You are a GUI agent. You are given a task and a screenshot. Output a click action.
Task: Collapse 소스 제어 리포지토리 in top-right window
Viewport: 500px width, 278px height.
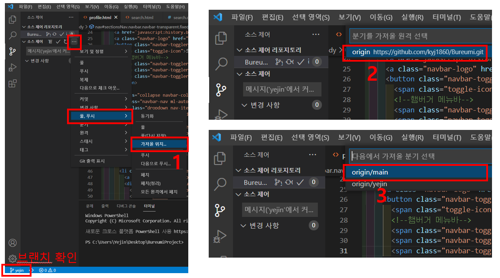tap(239, 50)
